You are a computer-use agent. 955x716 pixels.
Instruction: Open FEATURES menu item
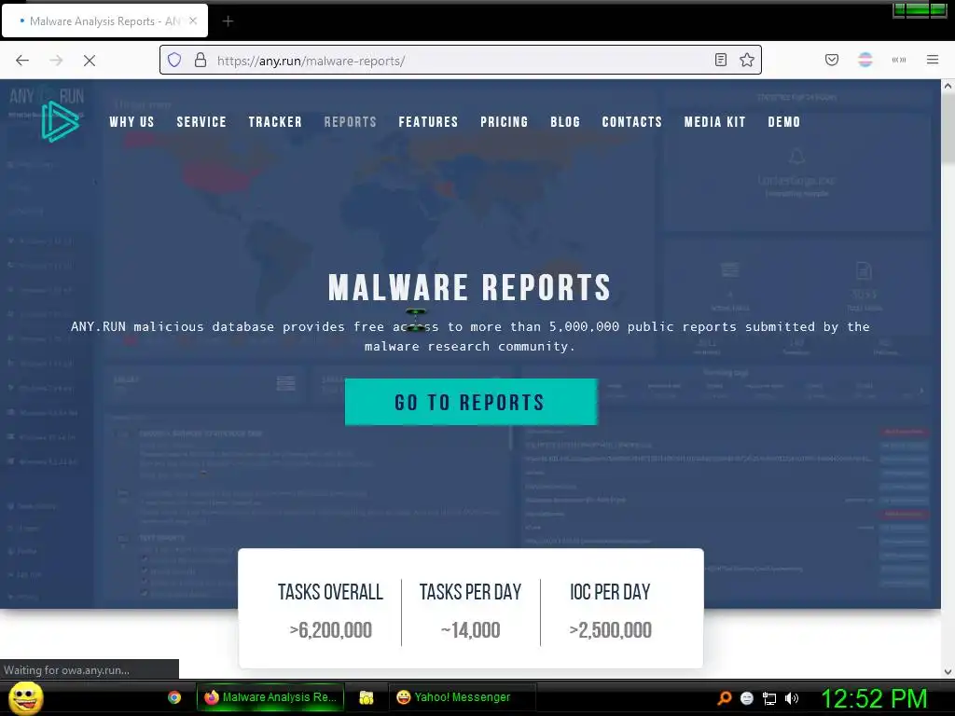[428, 122]
